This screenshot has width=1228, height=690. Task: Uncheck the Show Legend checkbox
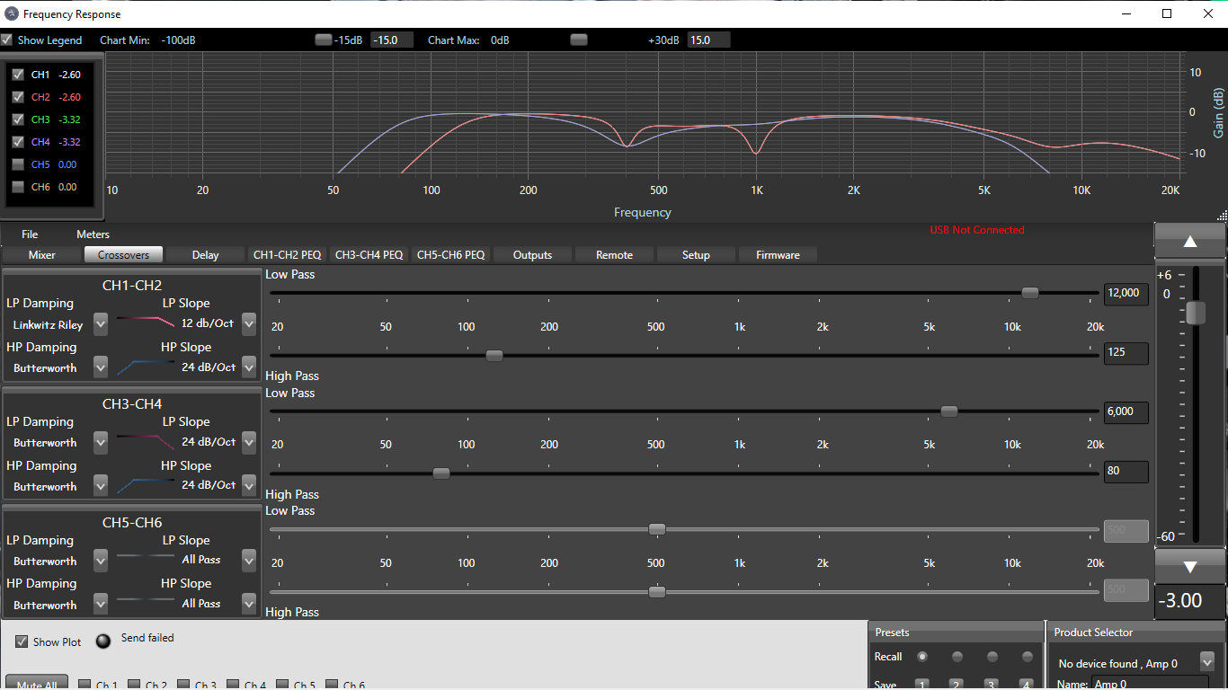pos(7,40)
